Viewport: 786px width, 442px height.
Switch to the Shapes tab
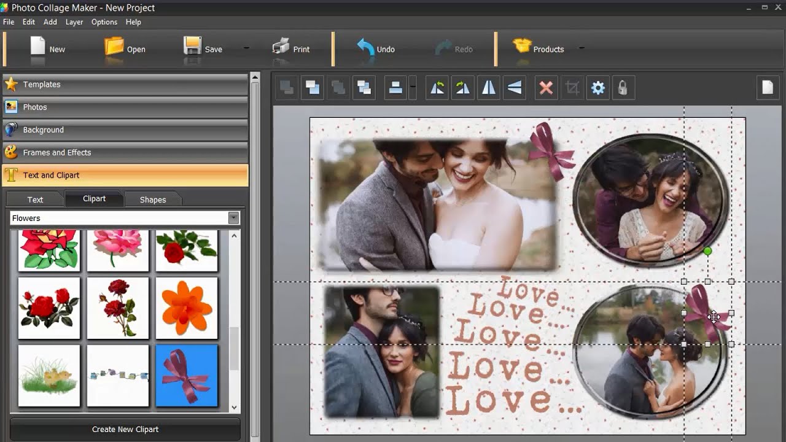pos(153,200)
